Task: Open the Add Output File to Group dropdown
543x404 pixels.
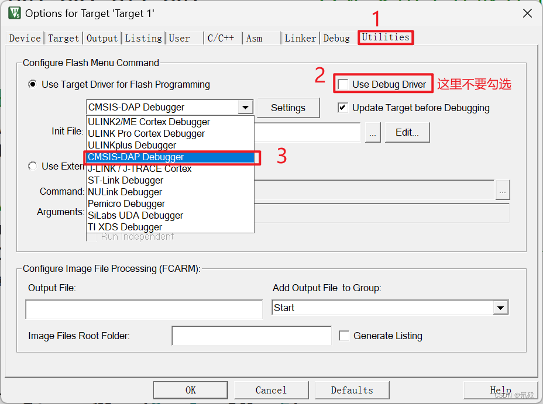Action: coord(501,307)
